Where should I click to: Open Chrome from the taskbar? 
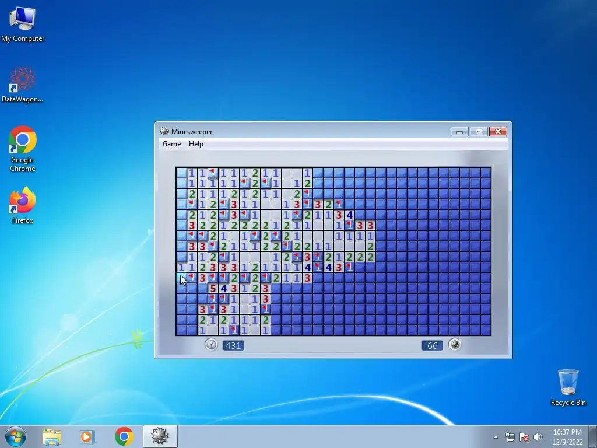(x=124, y=436)
